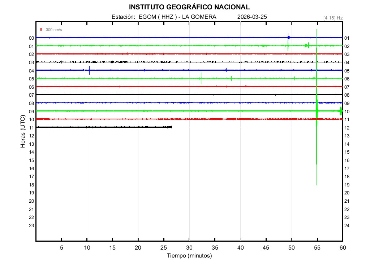Image resolution: width=370 pixels, height=277 pixels.
Task: Click the 60 minute tick label
Action: pos(342,247)
